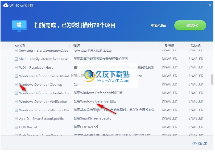Click the 描述 column header

77,46
